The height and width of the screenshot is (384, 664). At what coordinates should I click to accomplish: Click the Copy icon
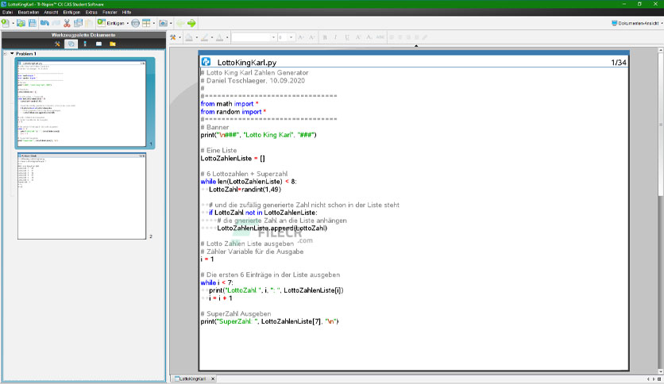78,23
